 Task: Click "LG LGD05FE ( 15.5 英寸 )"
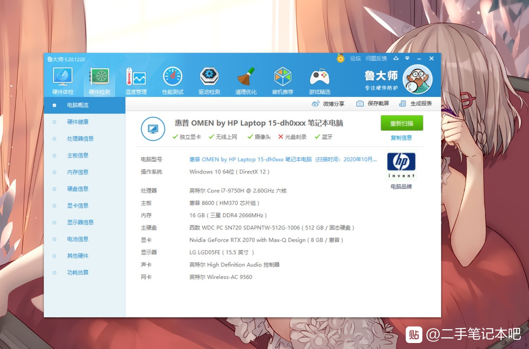tap(222, 252)
